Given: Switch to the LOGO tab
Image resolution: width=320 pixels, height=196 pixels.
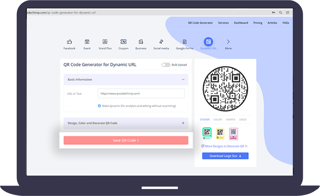Looking at the screenshot, I should click(x=243, y=120).
